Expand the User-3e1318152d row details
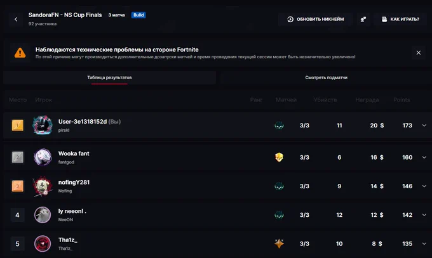432x258 pixels. point(424,126)
